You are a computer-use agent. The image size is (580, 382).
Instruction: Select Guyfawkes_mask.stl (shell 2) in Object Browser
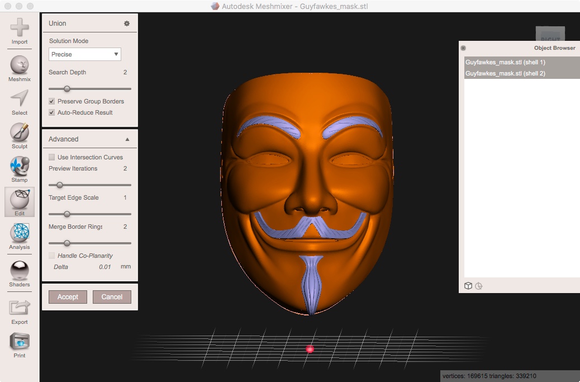(x=505, y=73)
